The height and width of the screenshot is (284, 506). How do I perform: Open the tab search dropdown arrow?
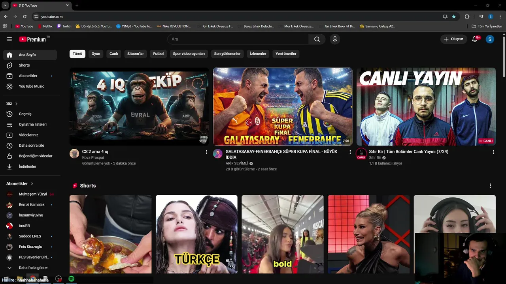click(x=5, y=6)
